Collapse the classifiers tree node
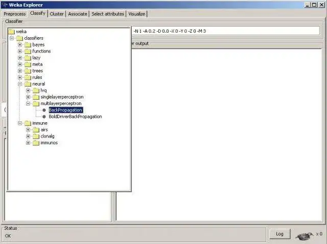The width and height of the screenshot is (327, 244). coord(12,38)
